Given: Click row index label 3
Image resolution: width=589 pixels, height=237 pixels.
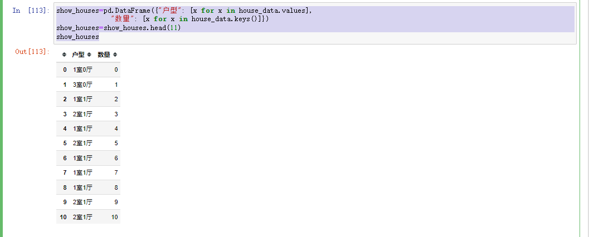Looking at the screenshot, I should [65, 114].
